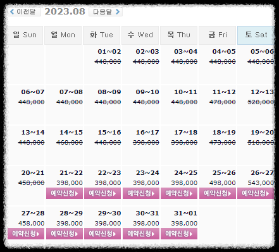
Task: Click the 21~22 date label
Action: [71, 173]
